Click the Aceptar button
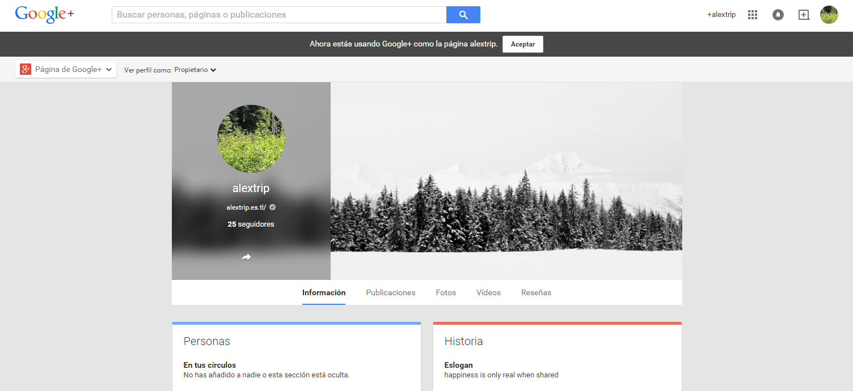 [523, 44]
